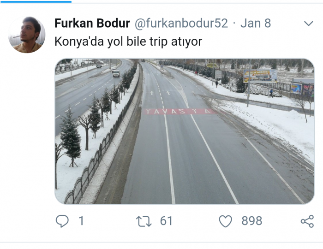The image size is (323, 249).
Task: Open the tweet options chevron menu
Action: coord(309,24)
